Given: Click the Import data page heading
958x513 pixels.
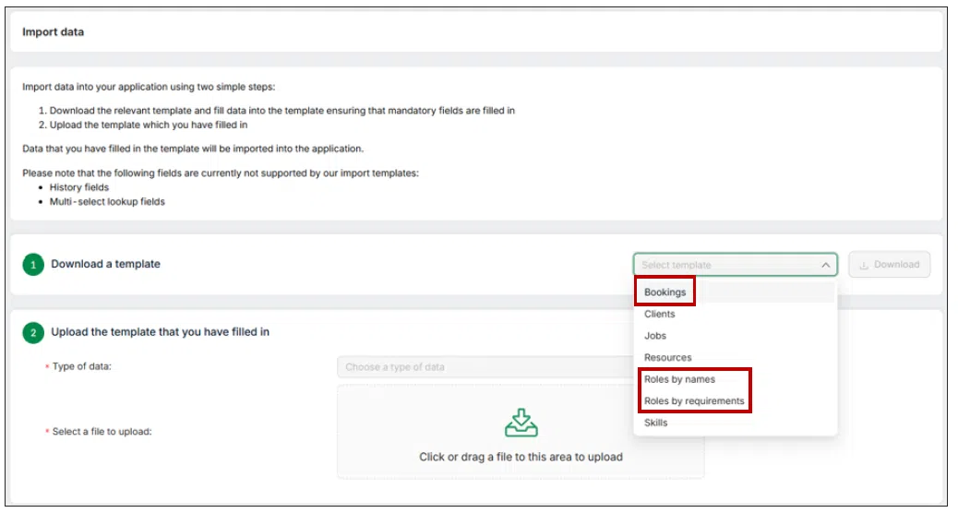Looking at the screenshot, I should (x=54, y=31).
